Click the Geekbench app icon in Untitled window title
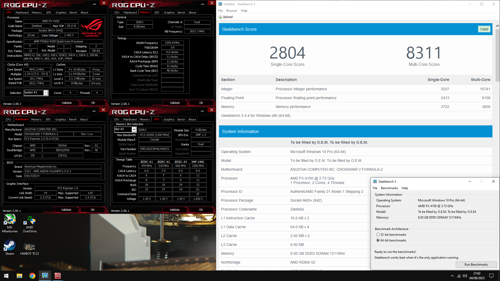 click(x=220, y=4)
